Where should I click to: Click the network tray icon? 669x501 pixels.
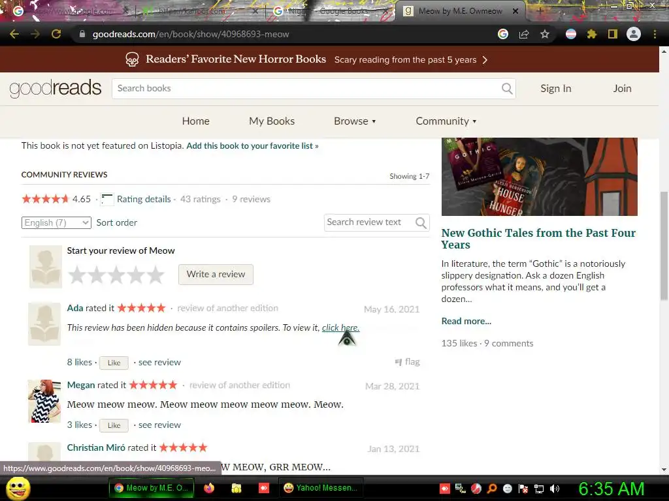pyautogui.click(x=539, y=489)
